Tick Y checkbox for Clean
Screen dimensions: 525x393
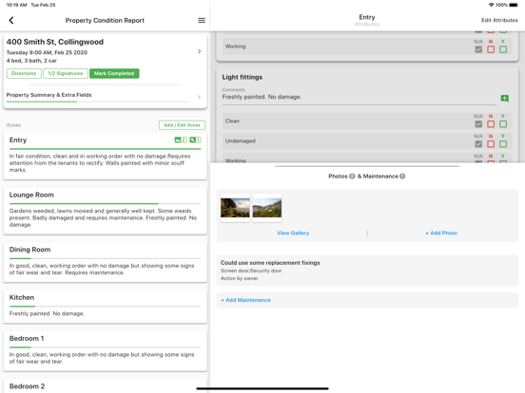coord(503,124)
